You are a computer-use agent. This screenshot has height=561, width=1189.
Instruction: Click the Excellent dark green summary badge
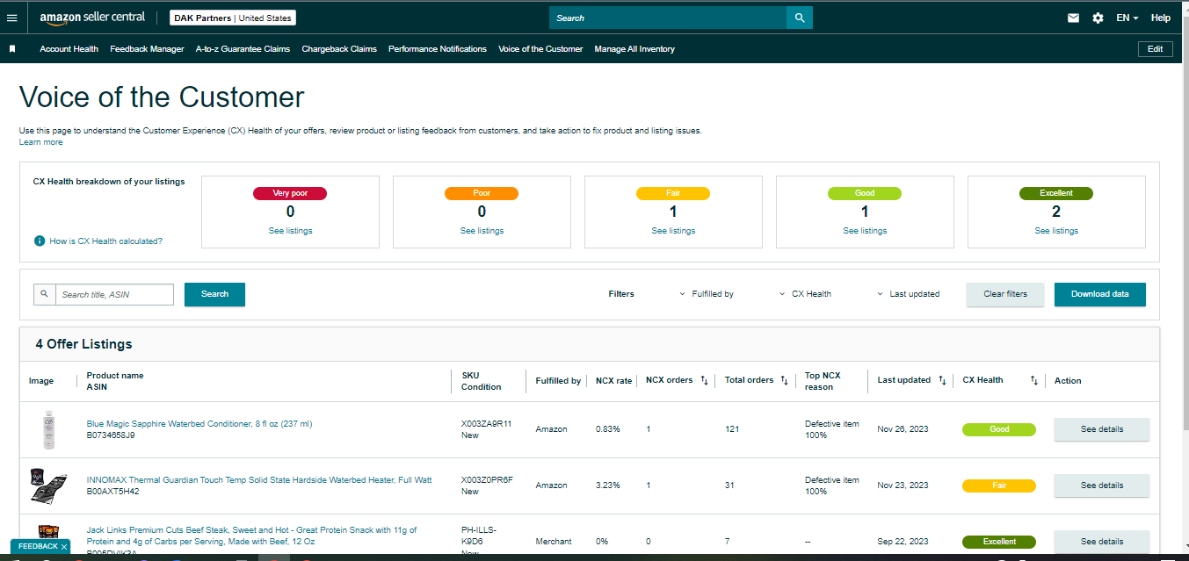pos(1056,193)
